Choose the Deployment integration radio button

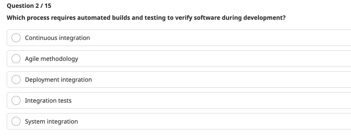point(16,80)
